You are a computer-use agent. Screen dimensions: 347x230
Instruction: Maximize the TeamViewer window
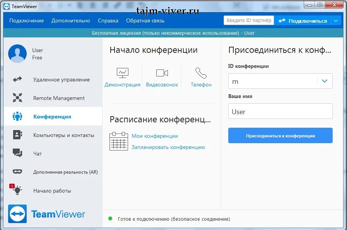320,5
